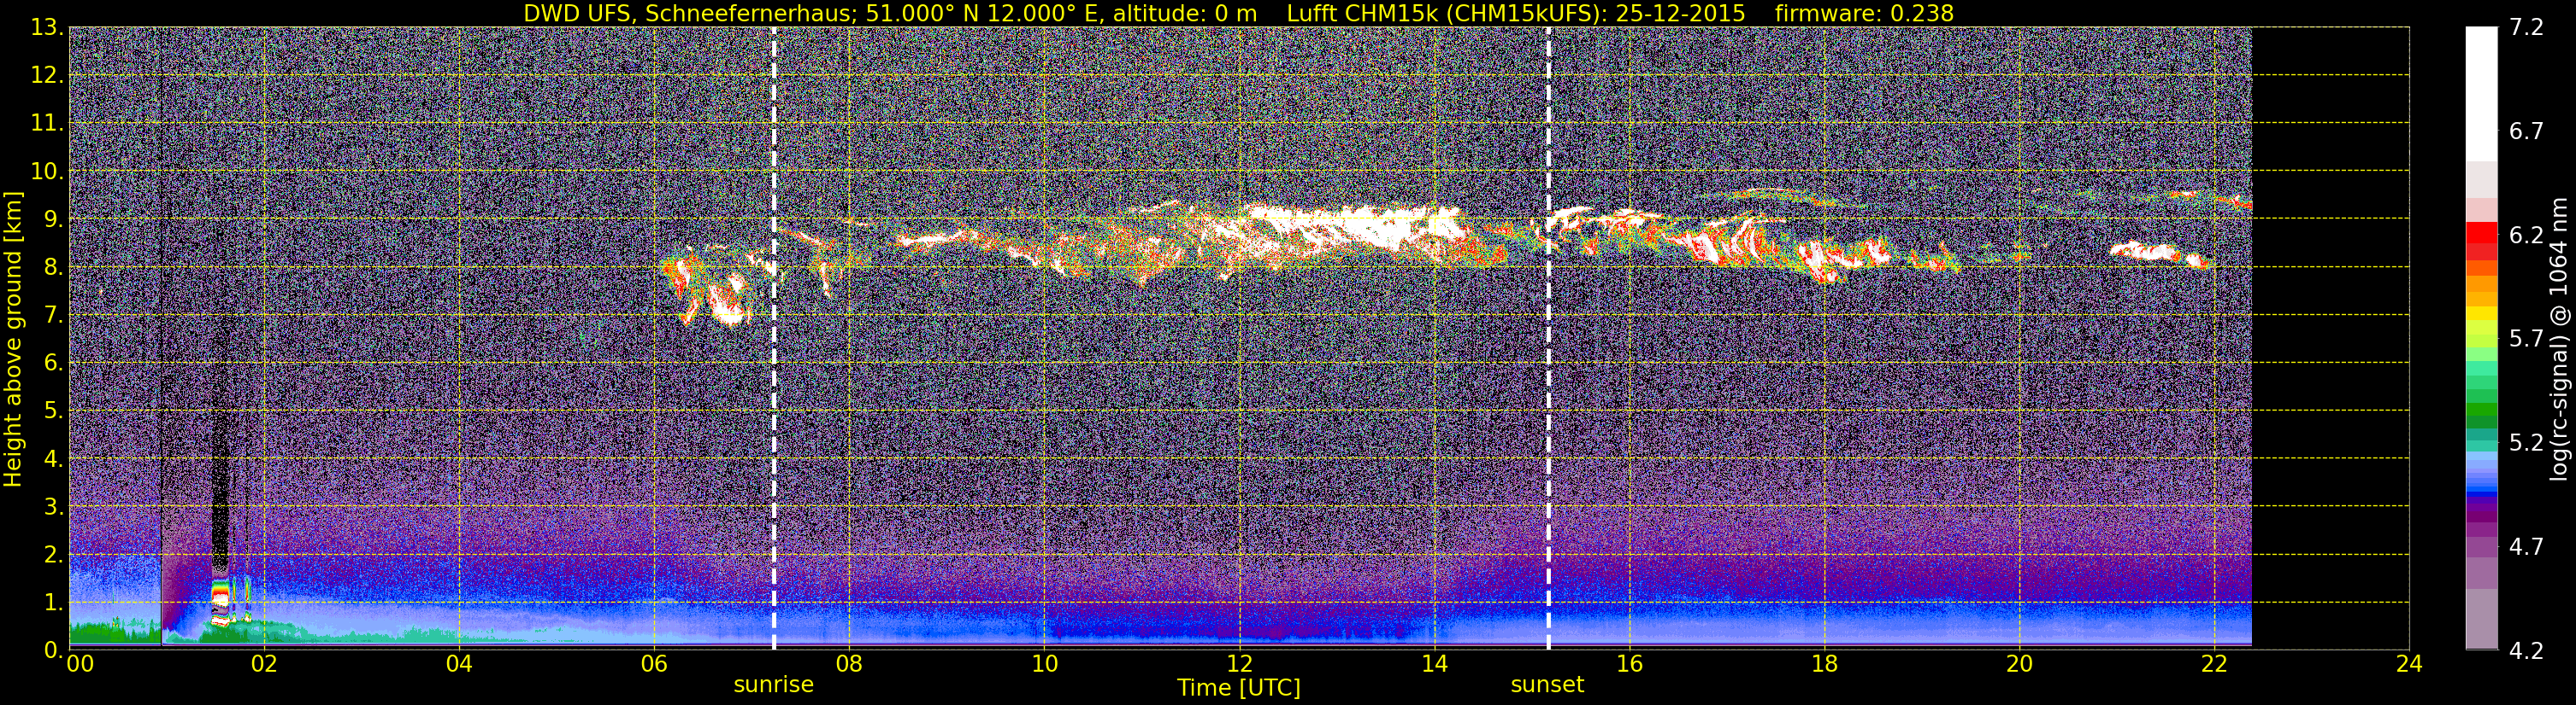This screenshot has width=2576, height=705.
Task: Click the height tick label '11.'
Action: [x=46, y=123]
